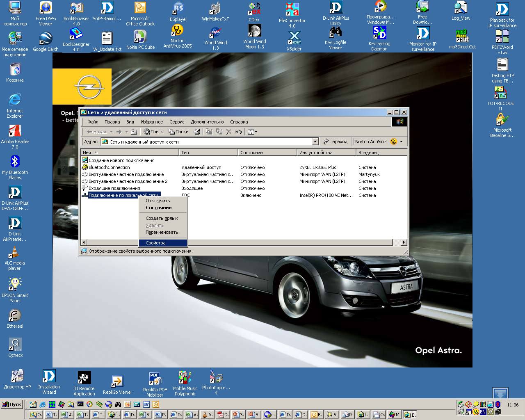525x420 pixels.
Task: Click the Search (Поиск) toolbar button
Action: (153, 132)
